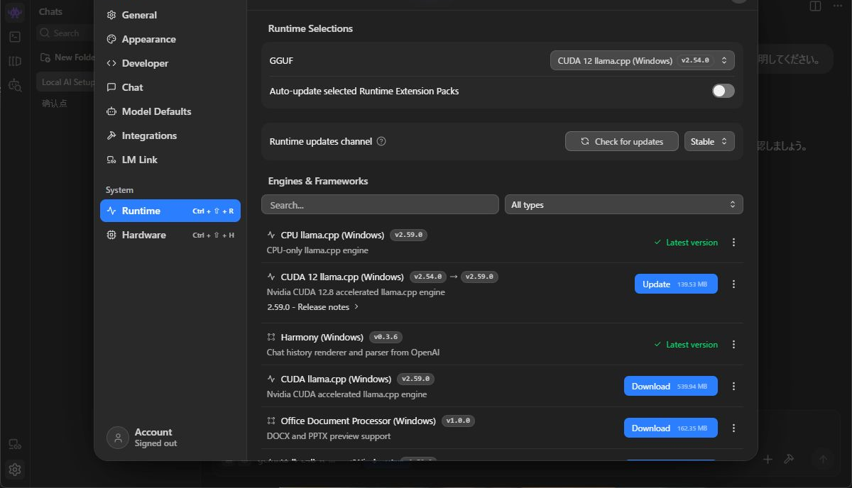
Task: Click the code brackets icon beside Developer
Action: pyautogui.click(x=111, y=63)
